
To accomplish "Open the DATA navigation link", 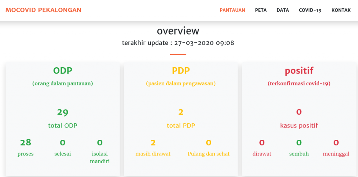I will pyautogui.click(x=282, y=10).
